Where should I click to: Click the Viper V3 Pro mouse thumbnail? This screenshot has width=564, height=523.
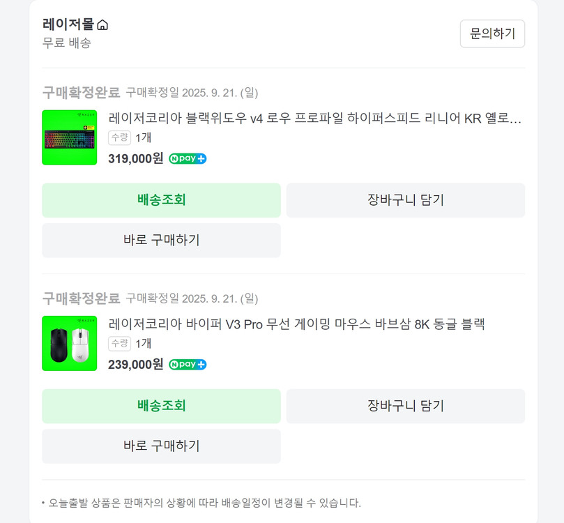pos(69,343)
